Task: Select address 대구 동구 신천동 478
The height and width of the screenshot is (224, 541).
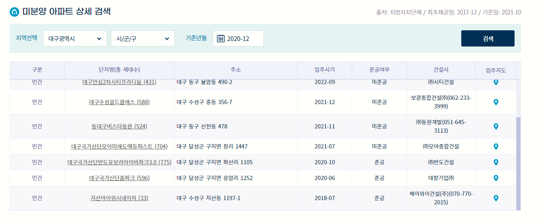Action: 202,126
